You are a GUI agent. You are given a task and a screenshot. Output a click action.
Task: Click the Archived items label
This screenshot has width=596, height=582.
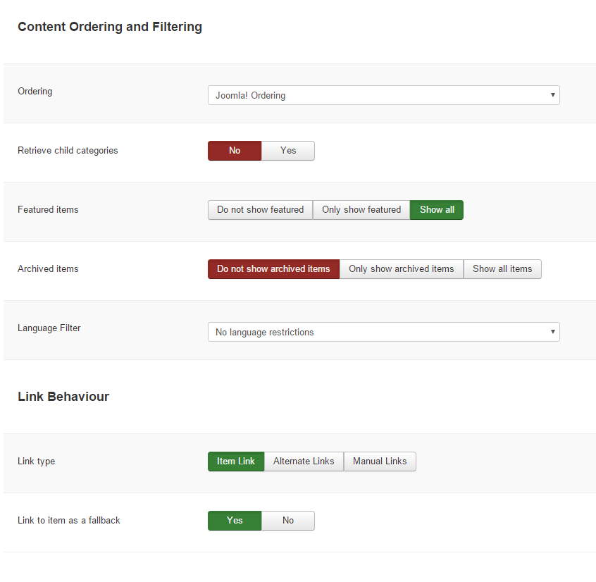pyautogui.click(x=48, y=268)
